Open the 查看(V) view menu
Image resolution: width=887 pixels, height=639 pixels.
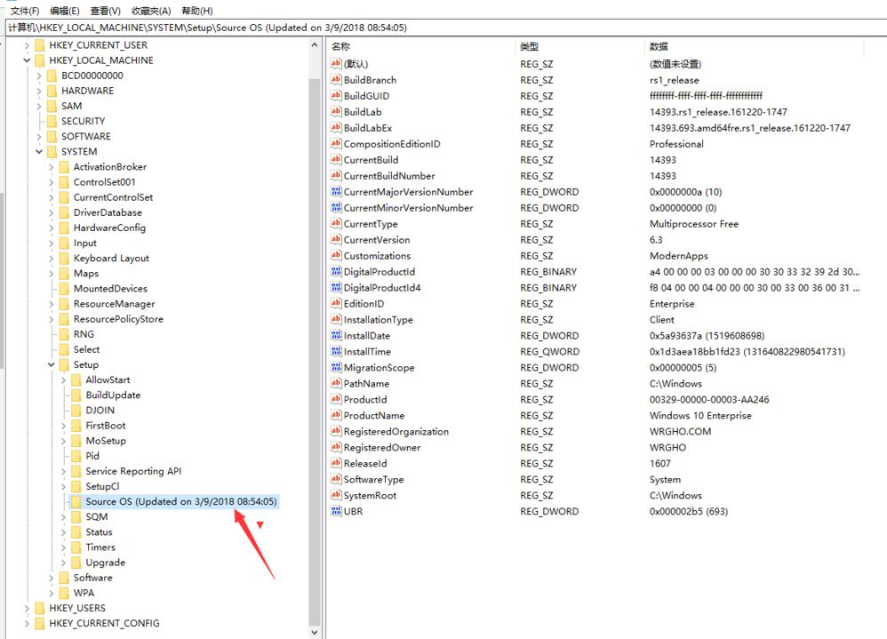pos(104,11)
